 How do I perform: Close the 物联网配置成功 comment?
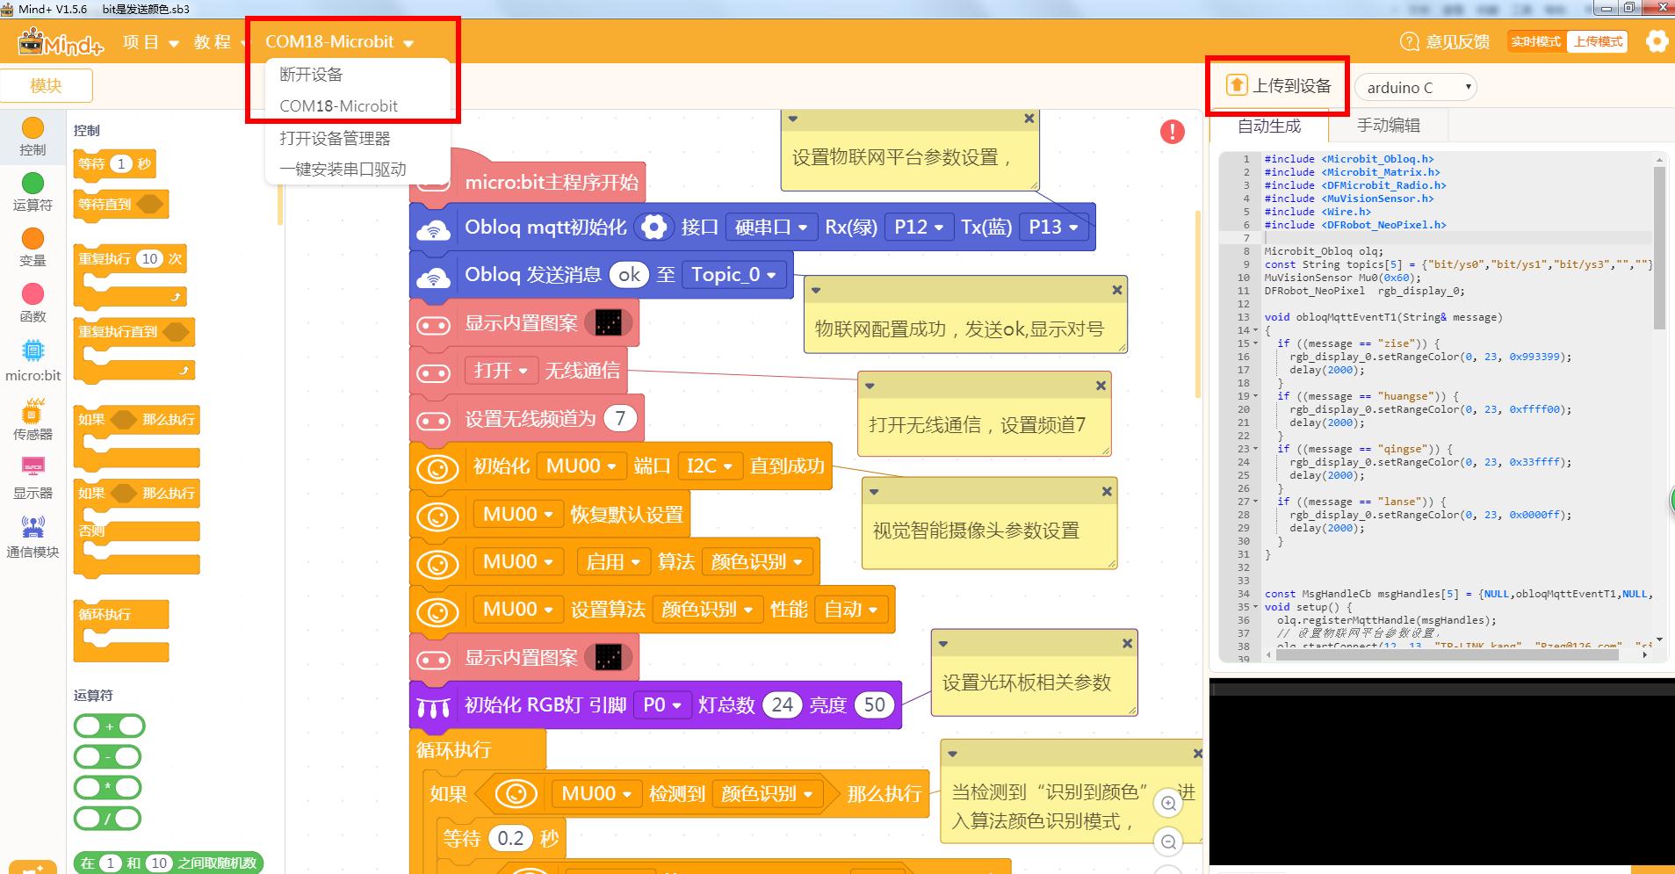click(x=1116, y=290)
